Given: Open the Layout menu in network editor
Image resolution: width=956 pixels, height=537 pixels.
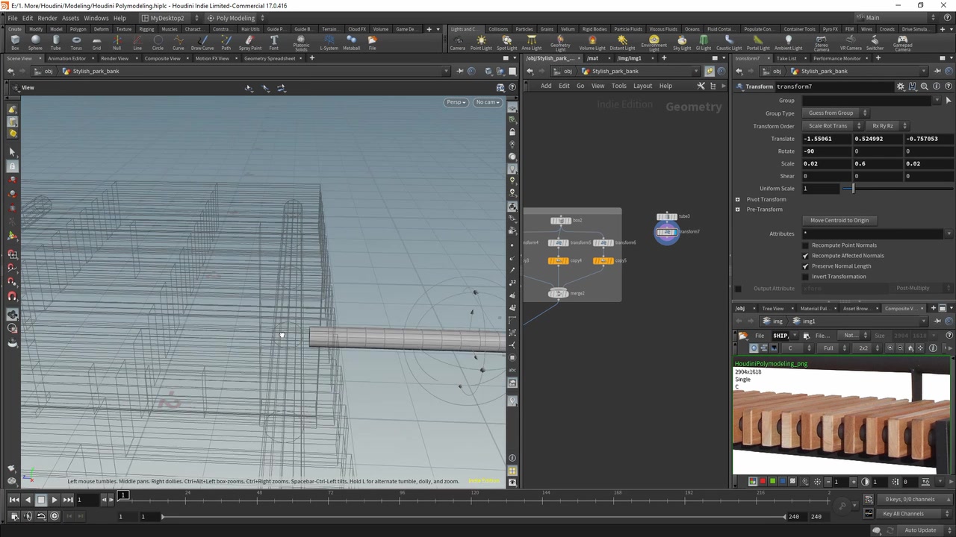Looking at the screenshot, I should click(642, 86).
